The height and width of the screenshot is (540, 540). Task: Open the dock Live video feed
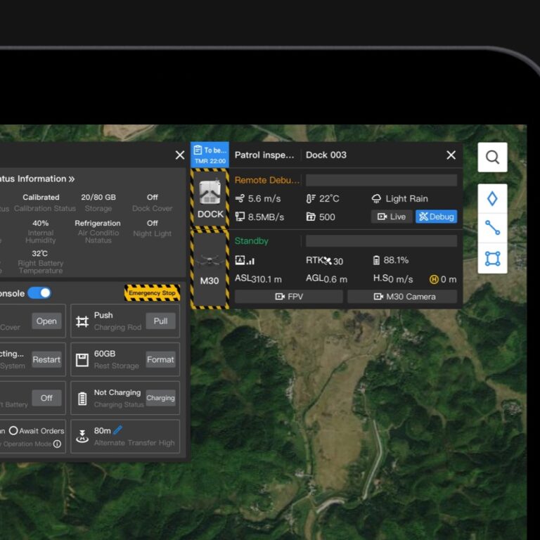(x=392, y=217)
